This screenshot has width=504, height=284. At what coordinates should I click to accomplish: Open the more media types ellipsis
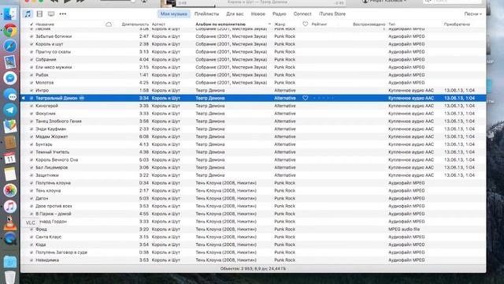[63, 14]
